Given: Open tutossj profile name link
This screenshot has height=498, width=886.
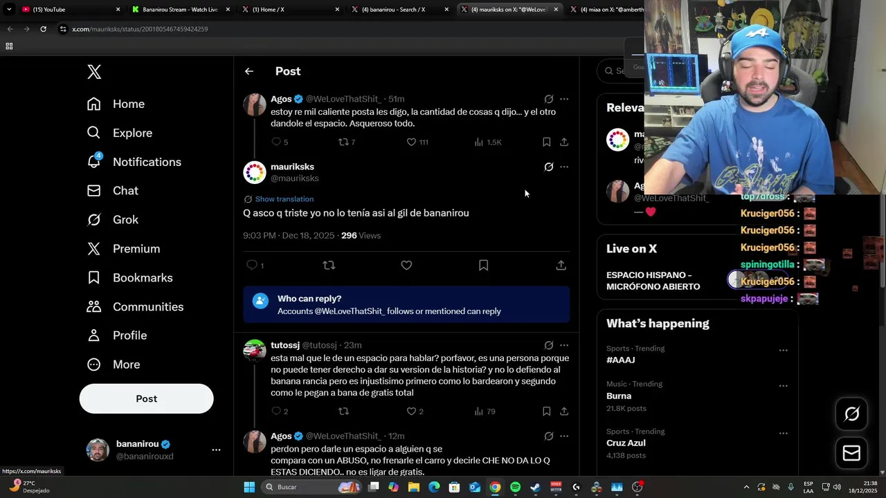Looking at the screenshot, I should pos(285,345).
